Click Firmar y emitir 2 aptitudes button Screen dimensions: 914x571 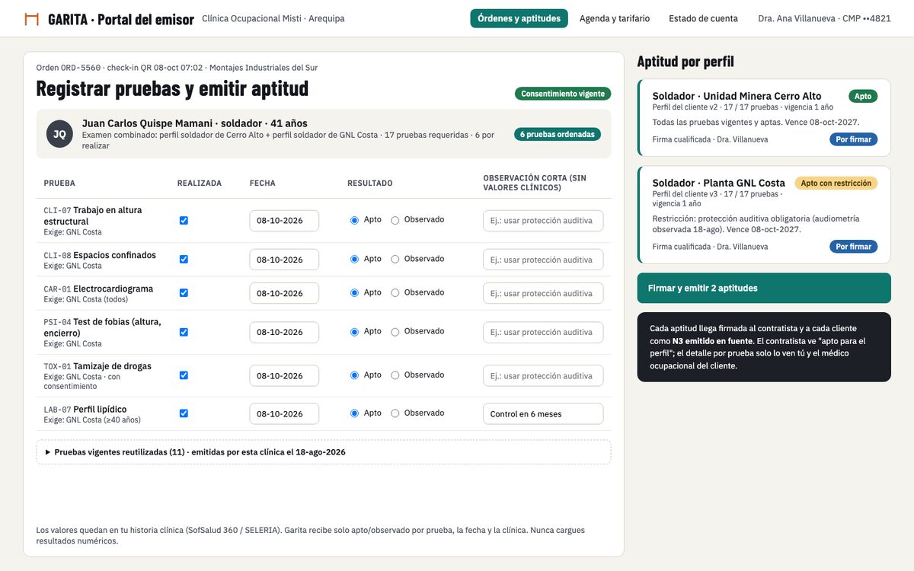[764, 289]
